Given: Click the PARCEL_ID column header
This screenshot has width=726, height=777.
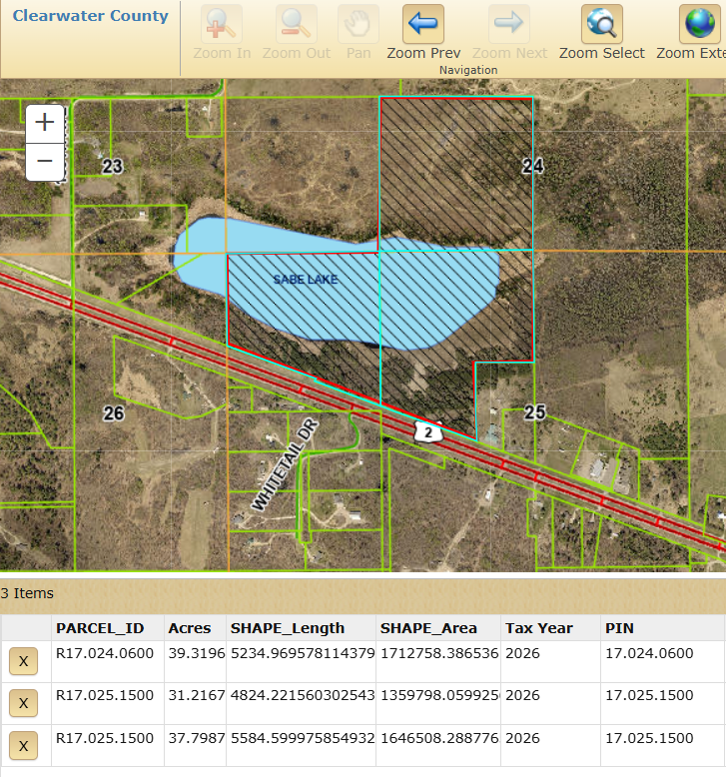Looking at the screenshot, I should [100, 628].
